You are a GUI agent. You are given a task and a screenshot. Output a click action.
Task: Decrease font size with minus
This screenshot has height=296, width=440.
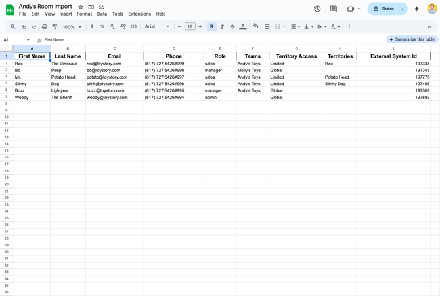(x=179, y=27)
